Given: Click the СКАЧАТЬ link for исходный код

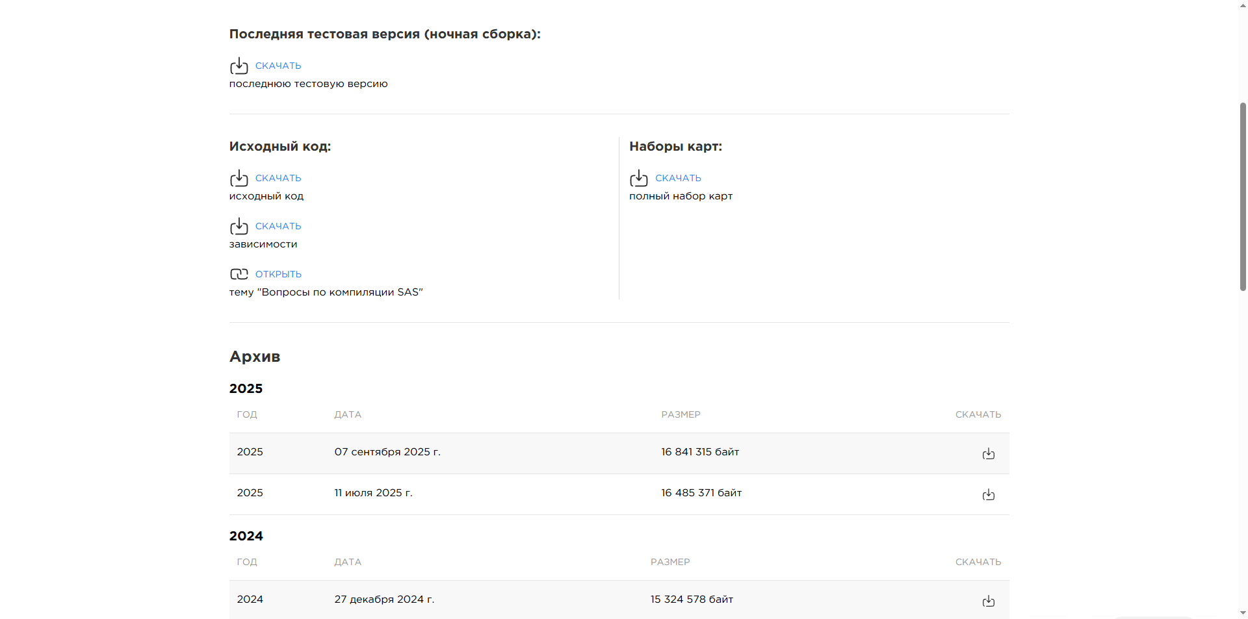Looking at the screenshot, I should (x=278, y=178).
